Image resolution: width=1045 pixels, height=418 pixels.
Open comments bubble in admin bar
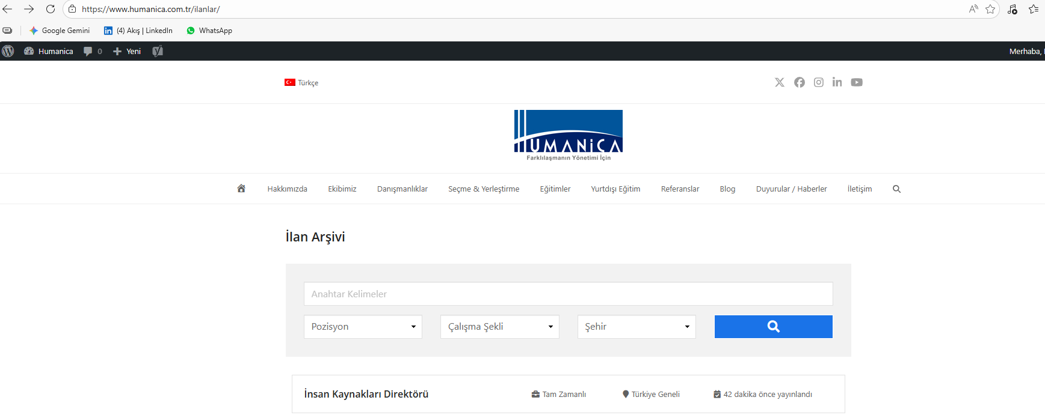tap(93, 51)
